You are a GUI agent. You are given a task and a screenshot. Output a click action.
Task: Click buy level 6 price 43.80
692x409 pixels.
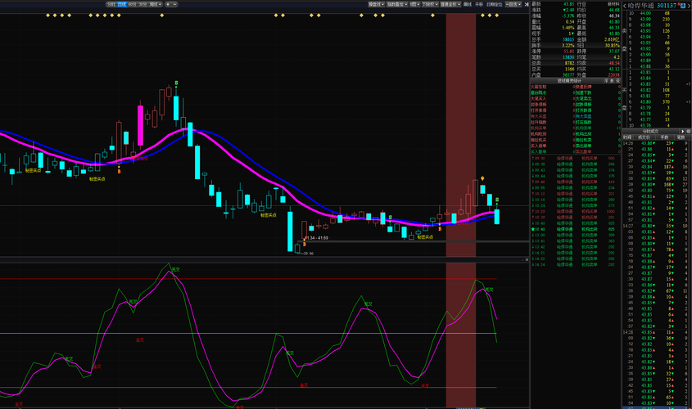point(645,101)
